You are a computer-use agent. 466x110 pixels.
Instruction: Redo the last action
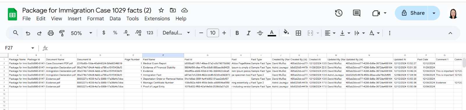tap(39, 33)
